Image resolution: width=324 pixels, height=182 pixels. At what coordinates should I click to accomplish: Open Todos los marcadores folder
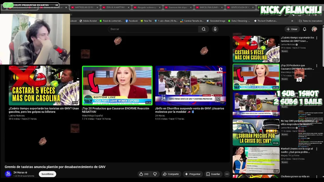(x=311, y=21)
